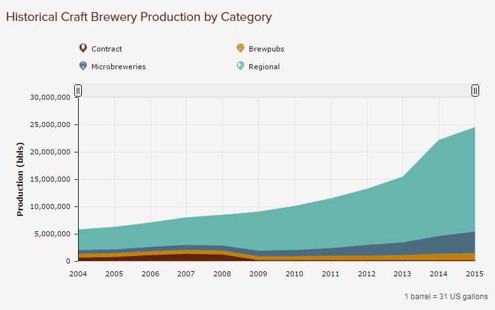Toggle the Brewpubs series label
Screen dimensions: 495x310
267,49
